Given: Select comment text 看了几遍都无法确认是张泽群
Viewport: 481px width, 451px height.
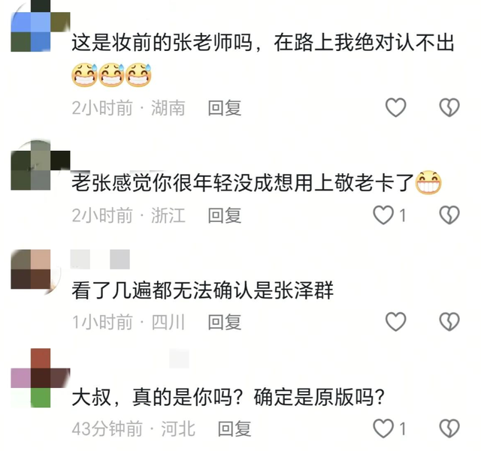Looking at the screenshot, I should click(x=202, y=290).
